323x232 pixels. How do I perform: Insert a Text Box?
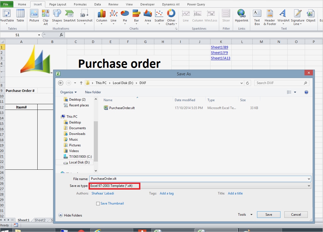click(257, 16)
